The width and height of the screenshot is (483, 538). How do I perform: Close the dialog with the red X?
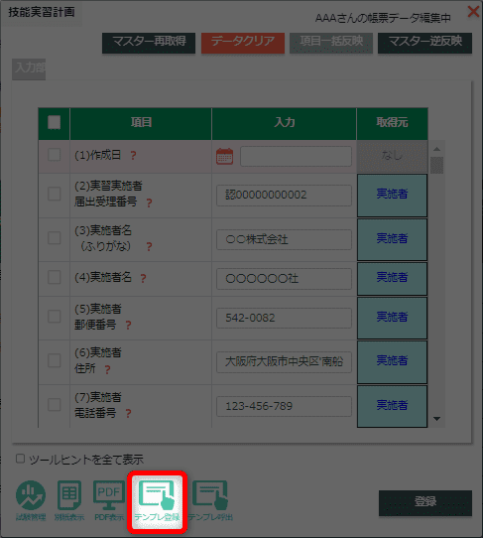pos(473,11)
